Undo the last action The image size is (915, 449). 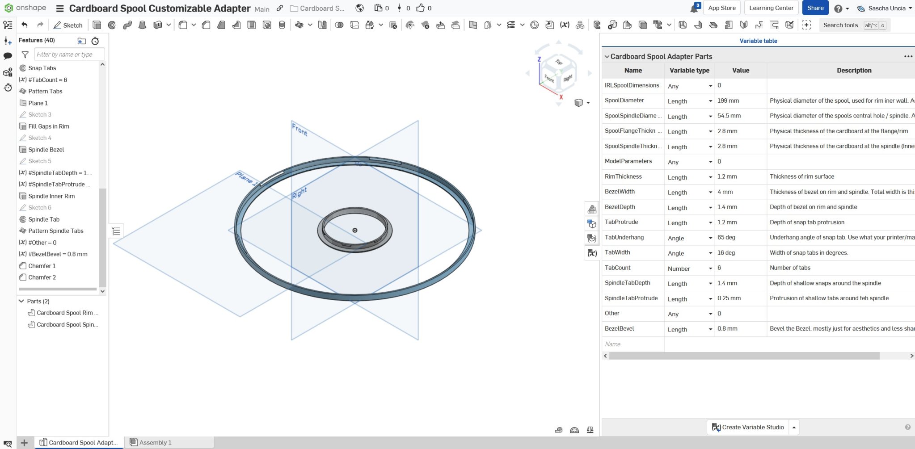(25, 25)
